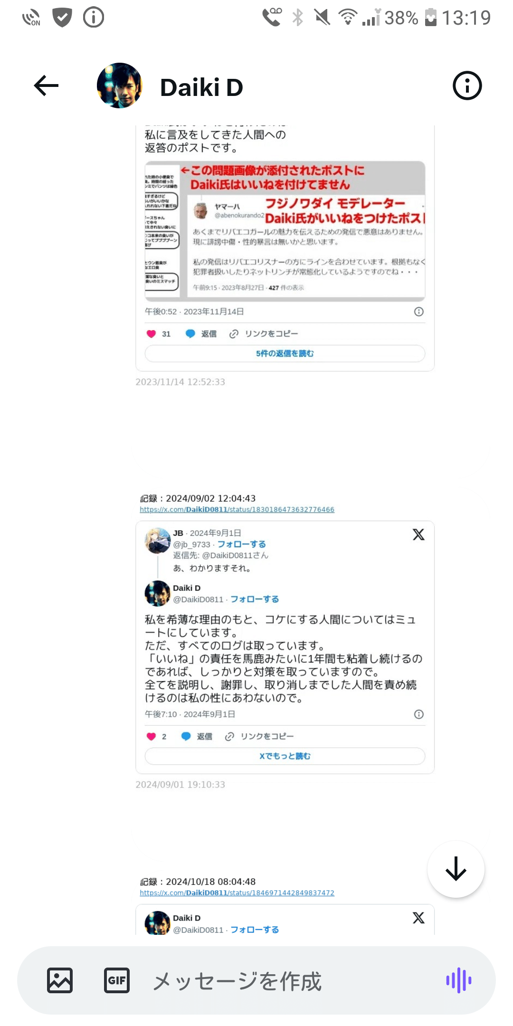
Task: Start voice message recording icon
Action: [458, 980]
